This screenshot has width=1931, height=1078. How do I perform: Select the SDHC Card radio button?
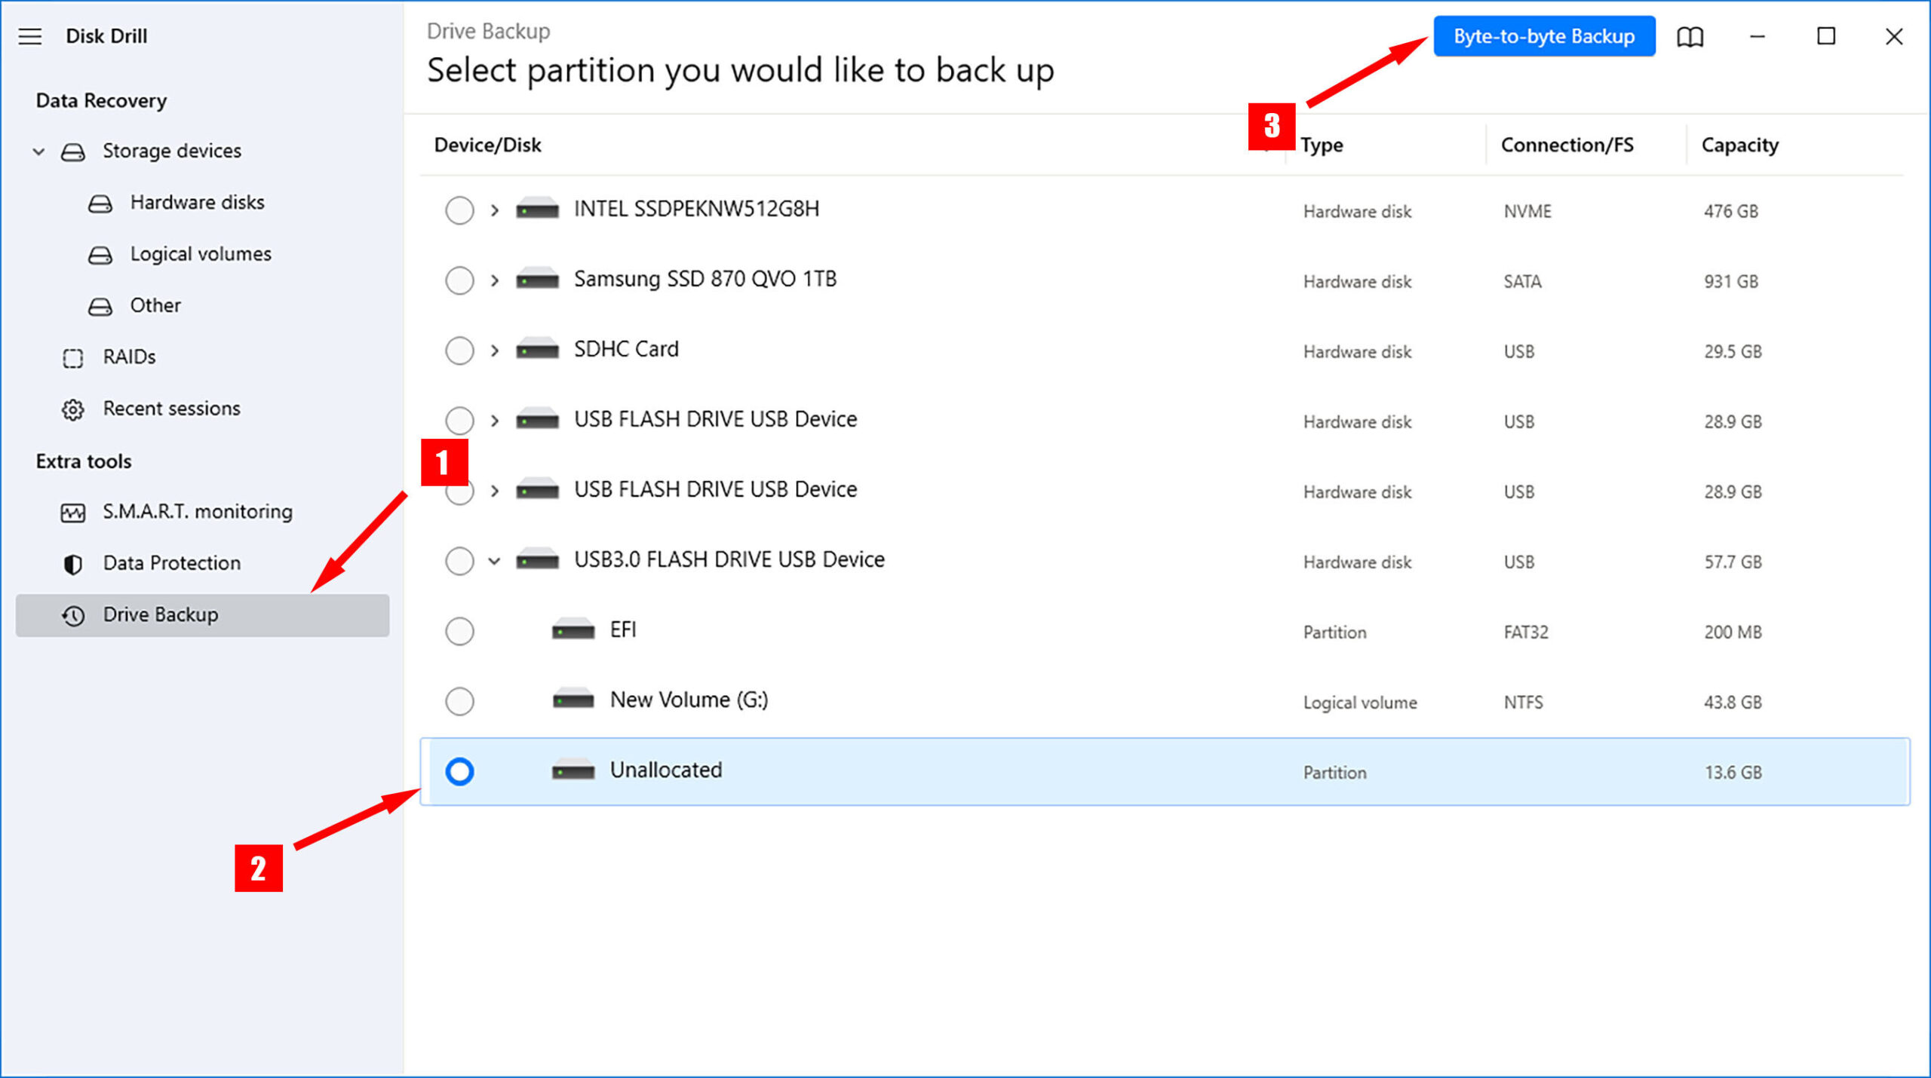click(459, 350)
